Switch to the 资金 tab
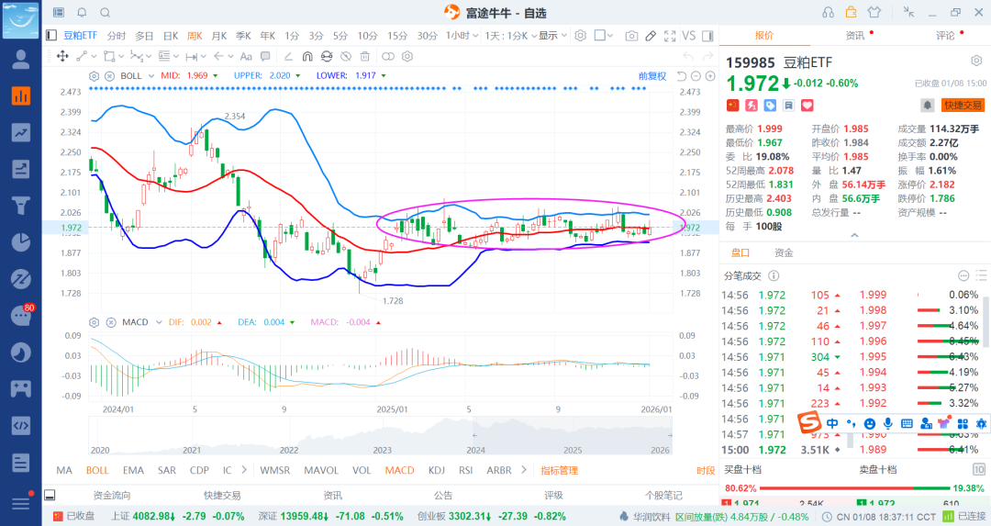This screenshot has height=526, width=991. 784,252
